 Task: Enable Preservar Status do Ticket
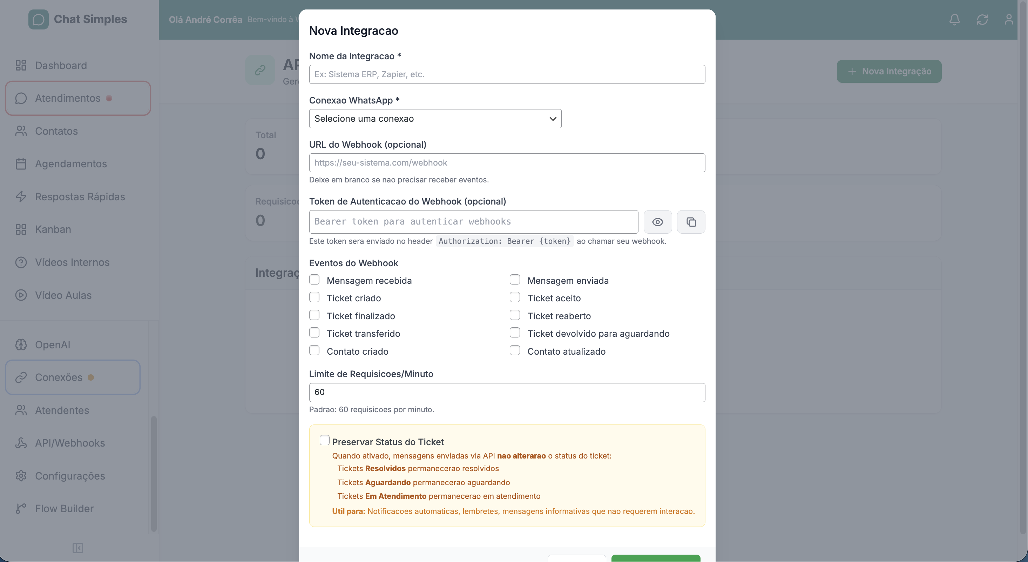[x=324, y=440]
